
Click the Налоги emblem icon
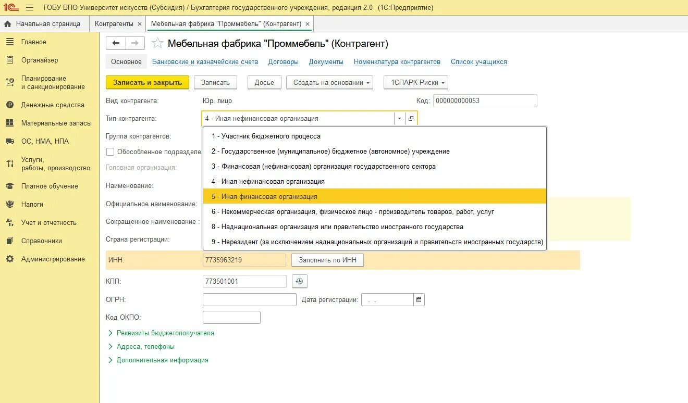10,205
